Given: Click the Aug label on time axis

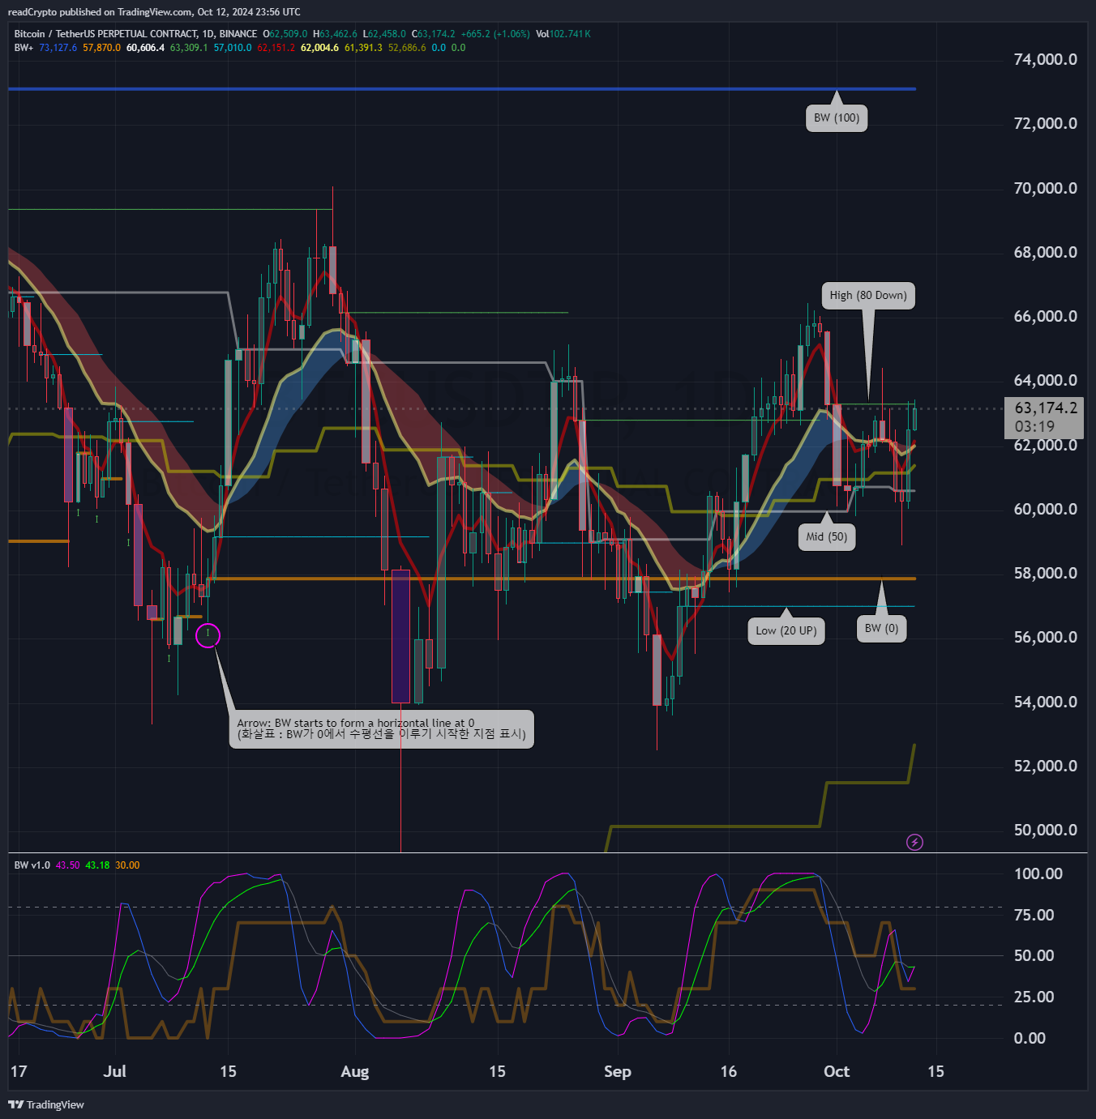Looking at the screenshot, I should (355, 1071).
